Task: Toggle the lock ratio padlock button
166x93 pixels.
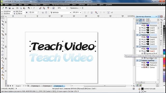Action: coord(27,12)
